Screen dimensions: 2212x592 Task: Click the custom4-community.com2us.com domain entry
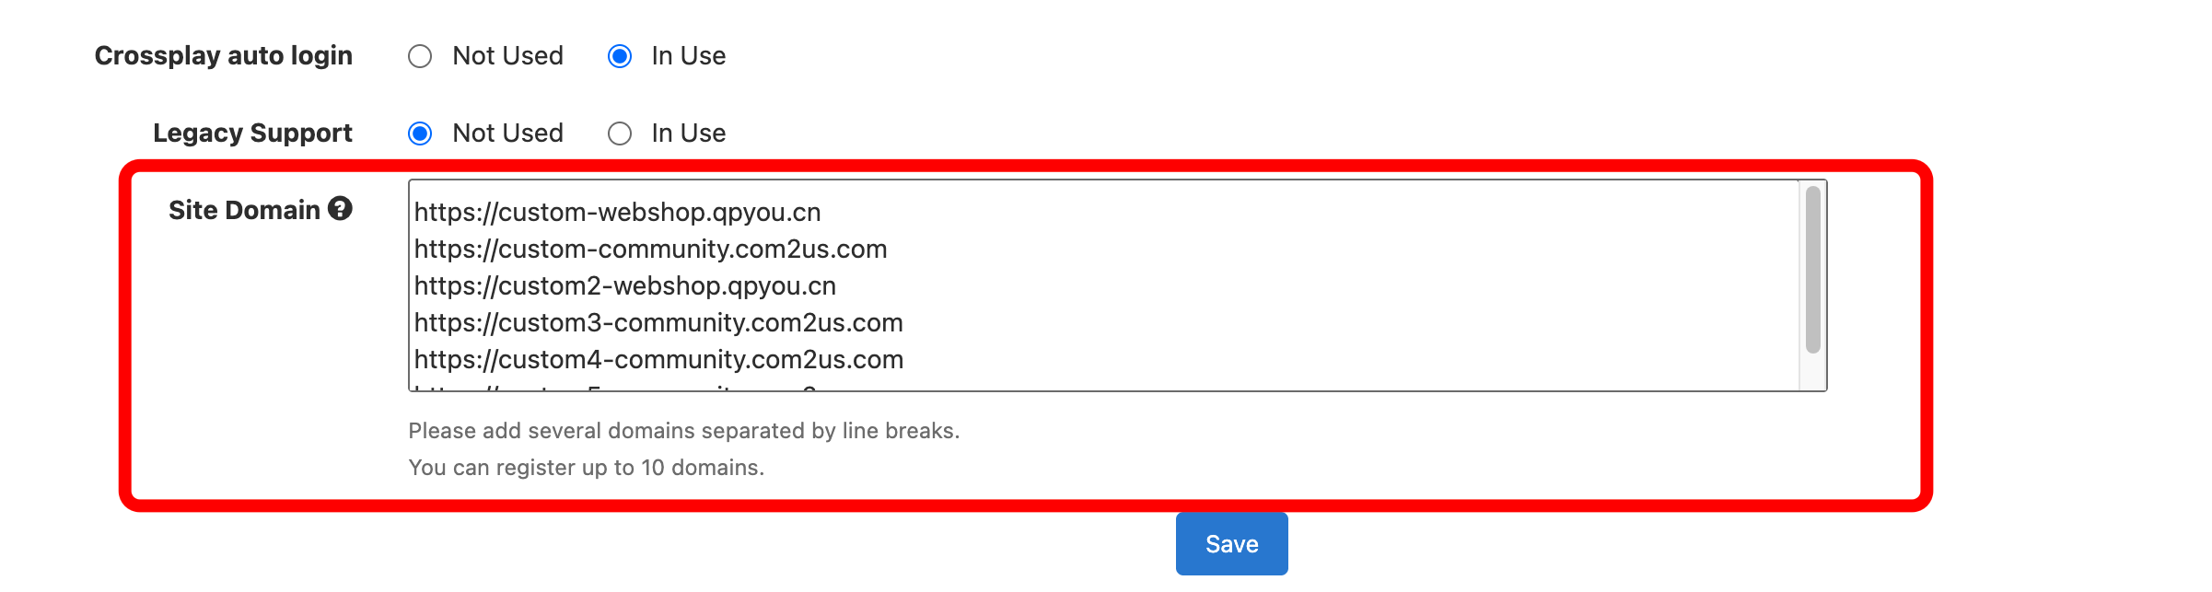pyautogui.click(x=658, y=360)
